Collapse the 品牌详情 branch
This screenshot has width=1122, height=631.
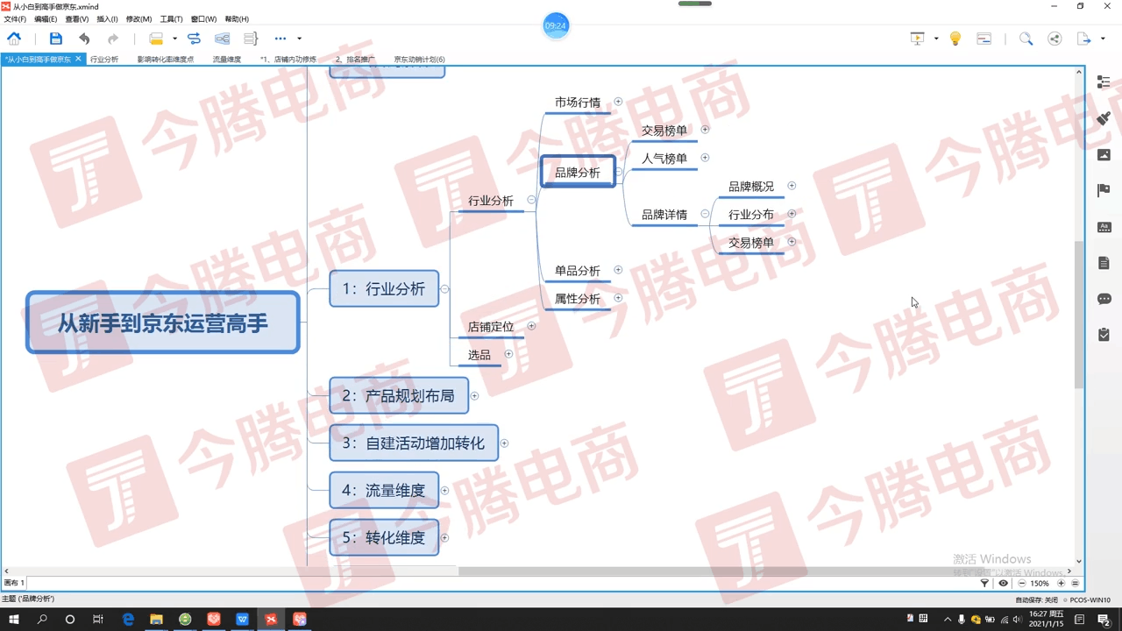pyautogui.click(x=705, y=214)
